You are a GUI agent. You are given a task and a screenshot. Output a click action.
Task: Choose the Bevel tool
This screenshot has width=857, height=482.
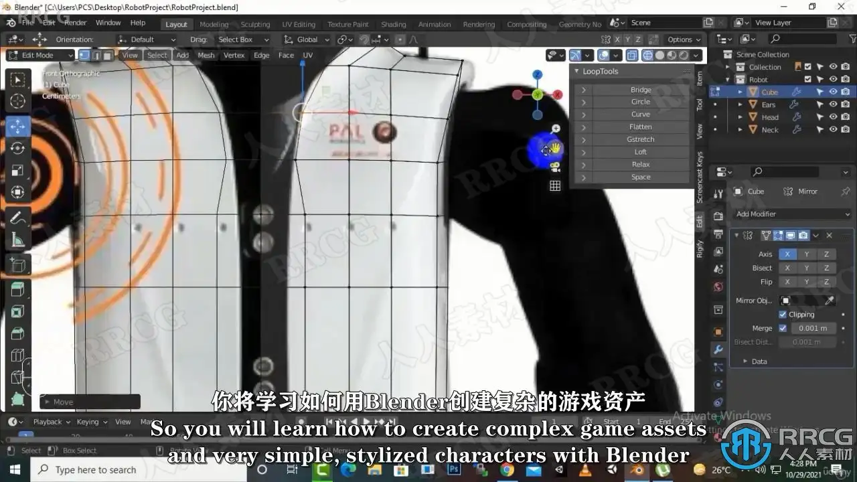[x=18, y=334]
